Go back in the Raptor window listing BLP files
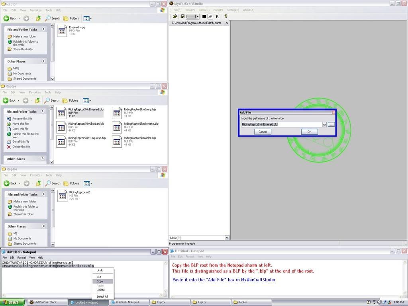The height and width of the screenshot is (306, 408). coord(9,100)
